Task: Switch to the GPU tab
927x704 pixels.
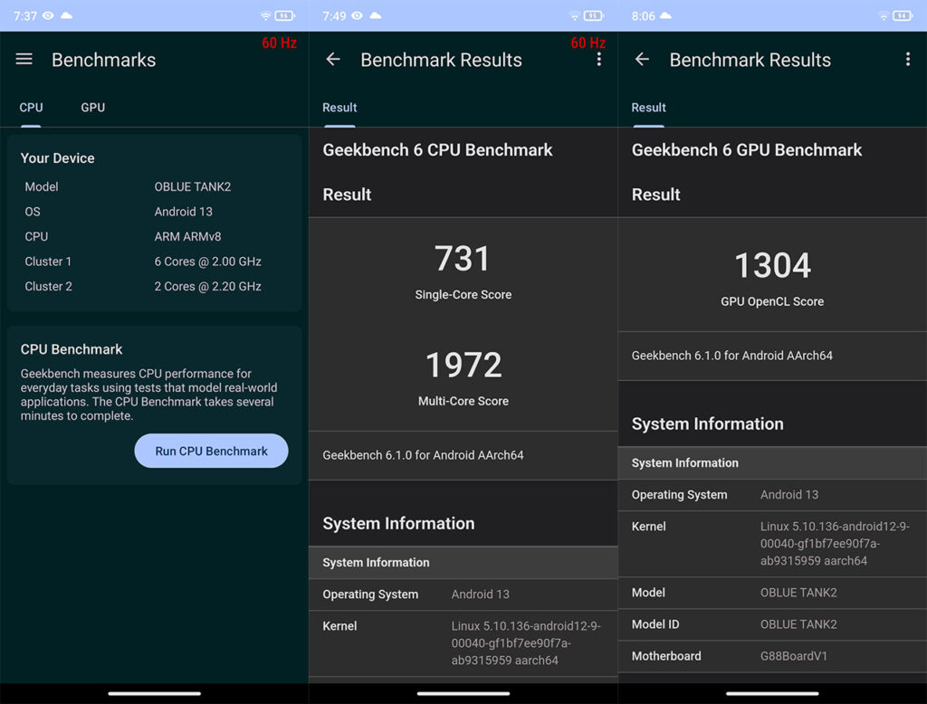Action: point(92,108)
